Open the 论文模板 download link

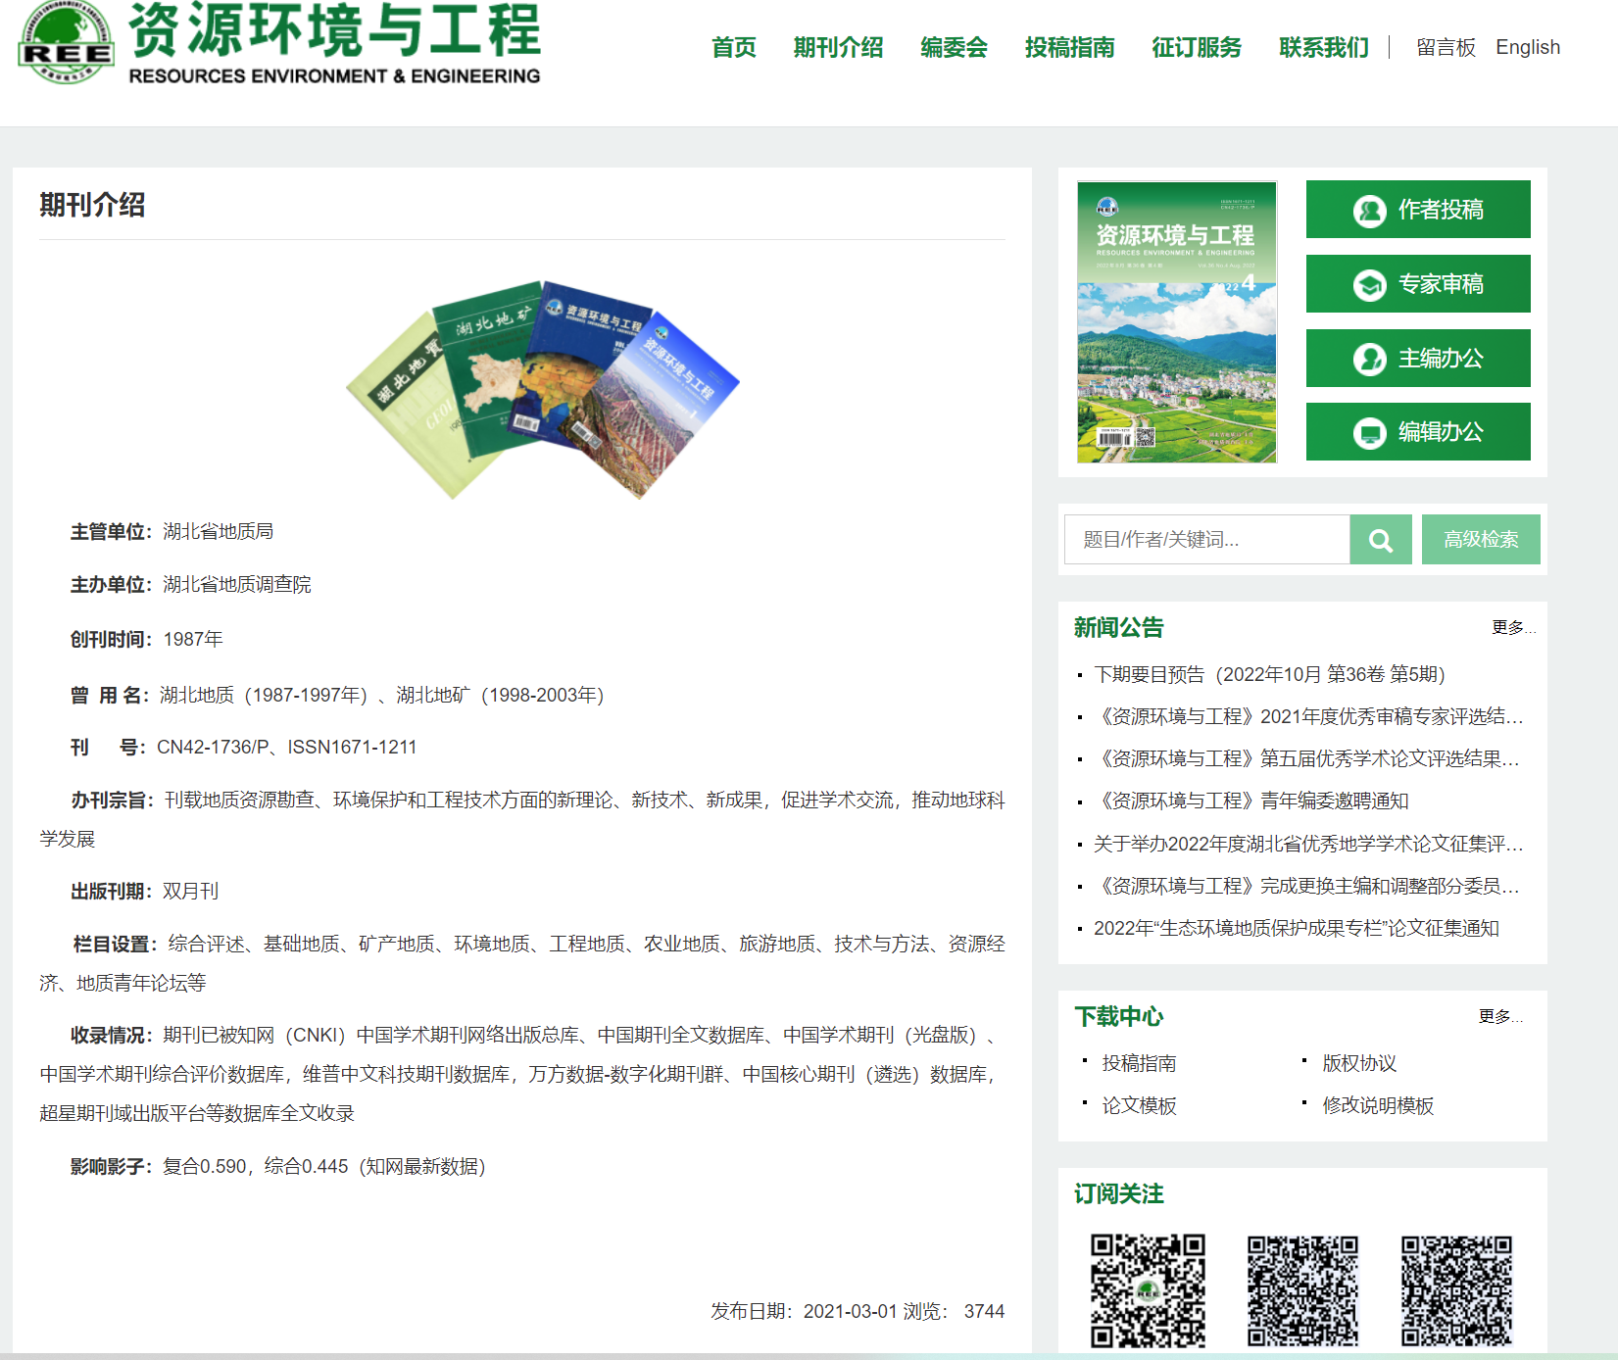[x=1139, y=1106]
